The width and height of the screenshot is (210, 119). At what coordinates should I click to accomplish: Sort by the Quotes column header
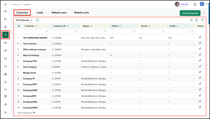click(145, 26)
